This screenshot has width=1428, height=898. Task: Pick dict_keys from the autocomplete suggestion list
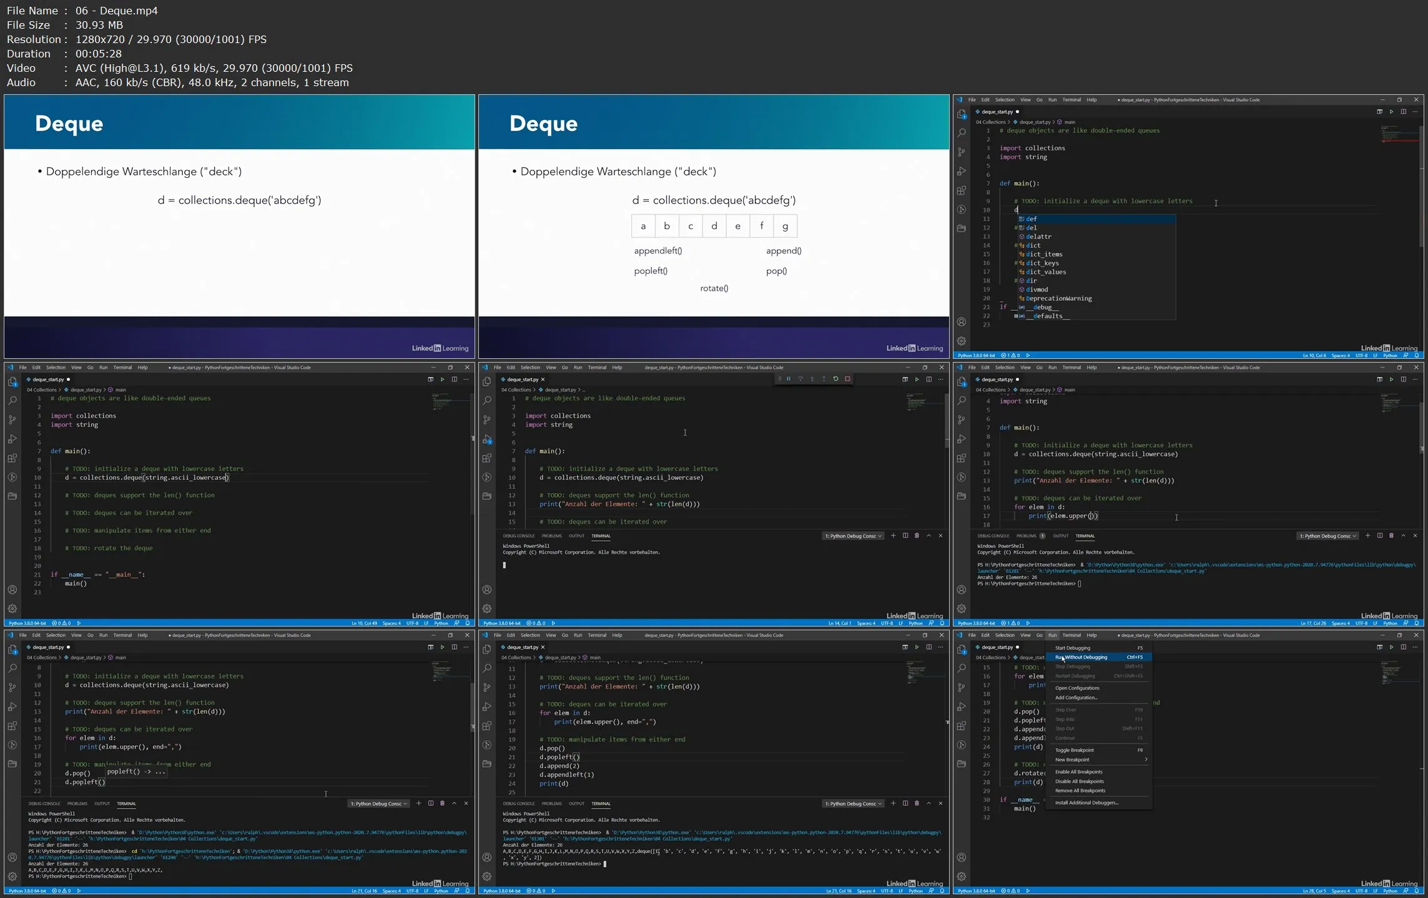[1041, 263]
